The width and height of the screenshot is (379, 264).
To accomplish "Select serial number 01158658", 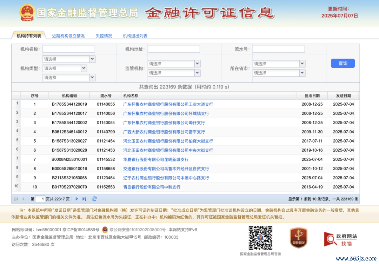I will pos(106,169).
